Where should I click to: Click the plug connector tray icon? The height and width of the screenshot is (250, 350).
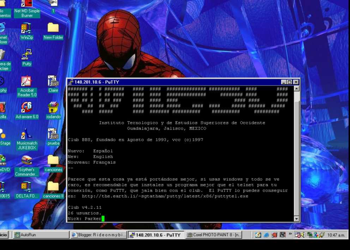coord(322,235)
